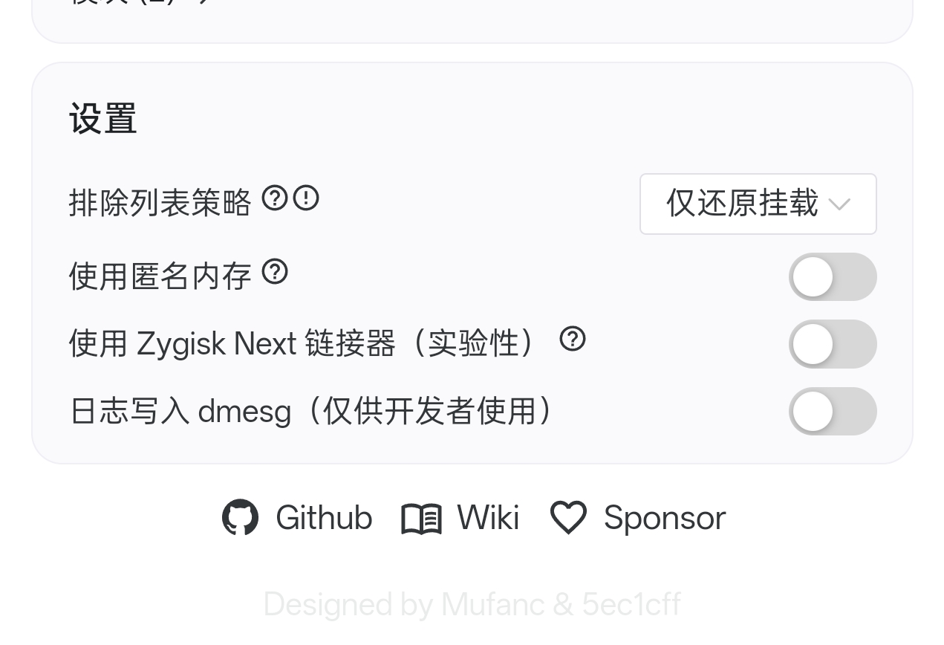Click the "Designed by Mufanc & 5ec1cff" footer text
The image size is (944, 645).
[x=472, y=604]
